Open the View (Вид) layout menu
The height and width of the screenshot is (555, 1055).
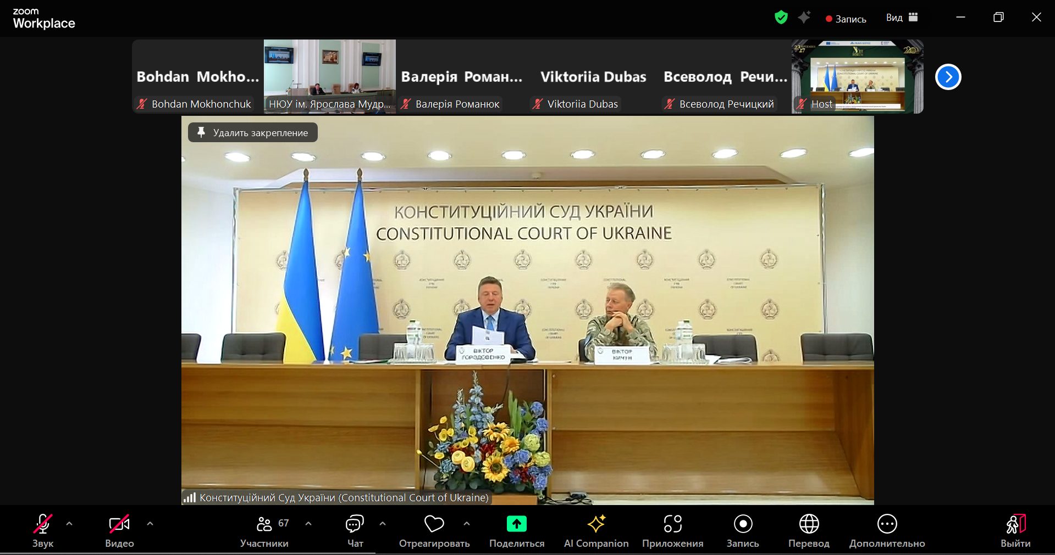[902, 18]
